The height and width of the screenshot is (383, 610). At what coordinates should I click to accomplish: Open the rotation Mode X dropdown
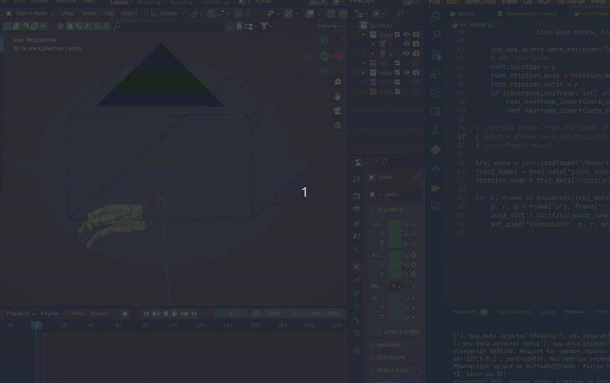[396, 286]
